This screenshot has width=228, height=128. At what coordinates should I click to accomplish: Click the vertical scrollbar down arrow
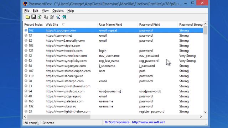pos(205,112)
